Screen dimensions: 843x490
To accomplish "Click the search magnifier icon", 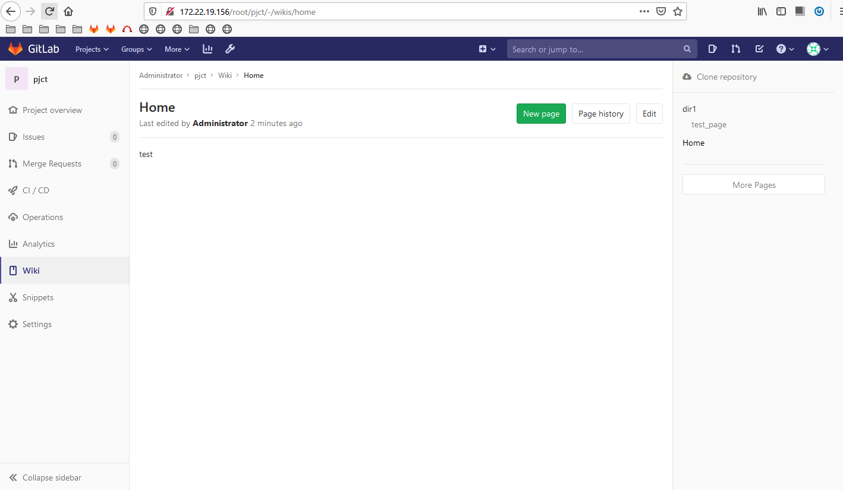I will coord(687,49).
